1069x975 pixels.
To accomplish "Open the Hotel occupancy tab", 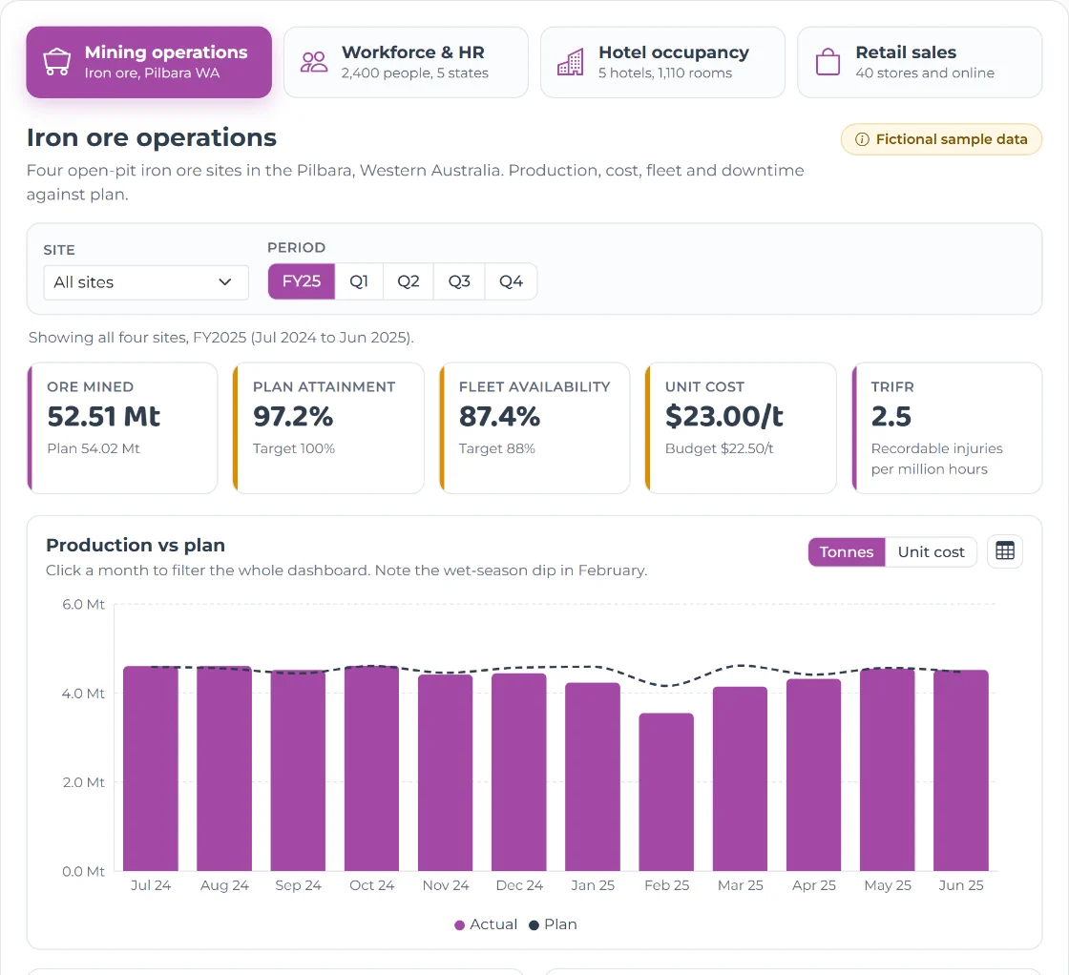I will [x=662, y=62].
